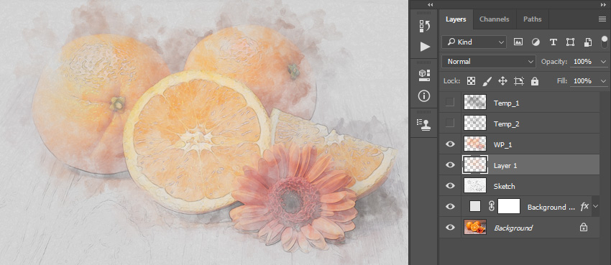Image resolution: width=611 pixels, height=265 pixels.
Task: Expand layer effects arrow beside fx
Action: click(595, 206)
